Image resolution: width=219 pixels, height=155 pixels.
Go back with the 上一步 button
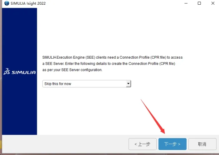tap(143, 144)
